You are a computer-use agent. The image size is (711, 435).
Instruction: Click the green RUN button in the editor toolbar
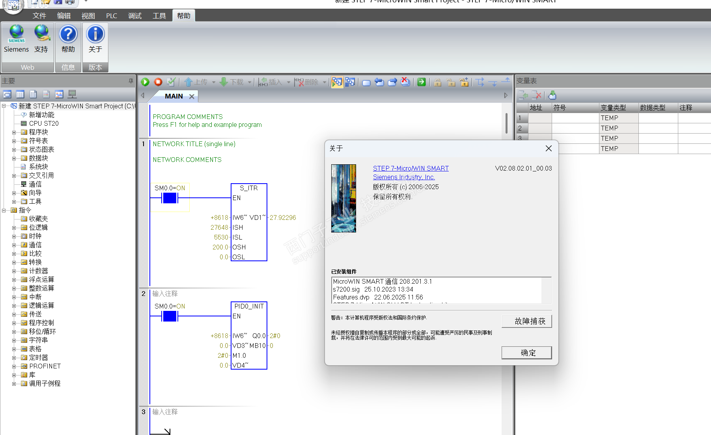(x=145, y=82)
